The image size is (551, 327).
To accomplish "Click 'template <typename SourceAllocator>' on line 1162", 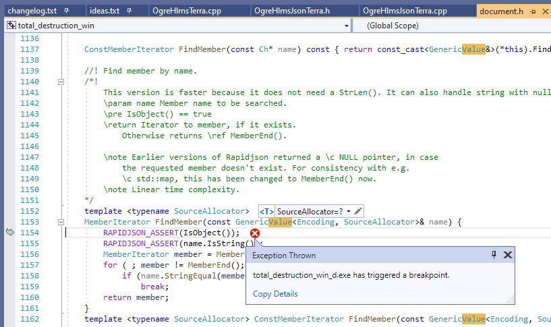I will (x=167, y=319).
